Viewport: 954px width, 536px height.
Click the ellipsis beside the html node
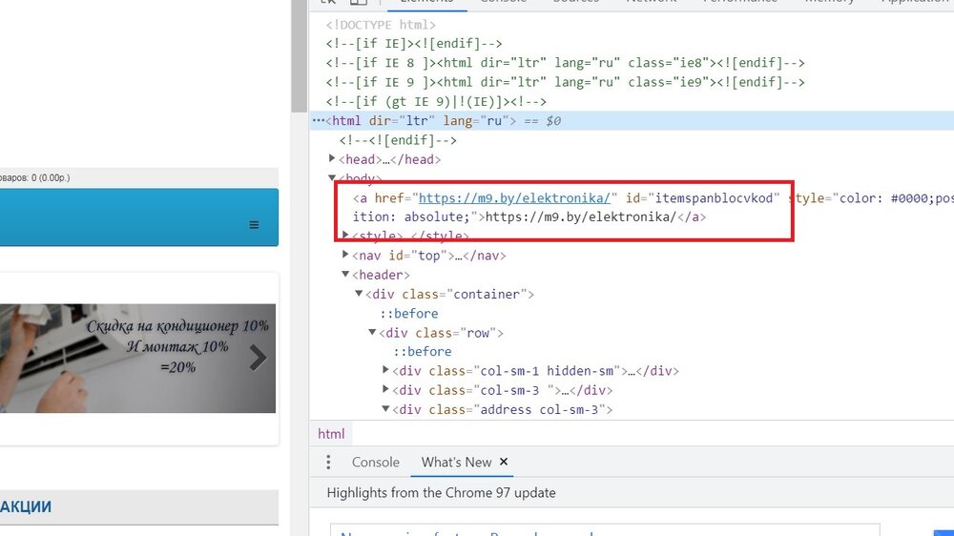coord(319,121)
